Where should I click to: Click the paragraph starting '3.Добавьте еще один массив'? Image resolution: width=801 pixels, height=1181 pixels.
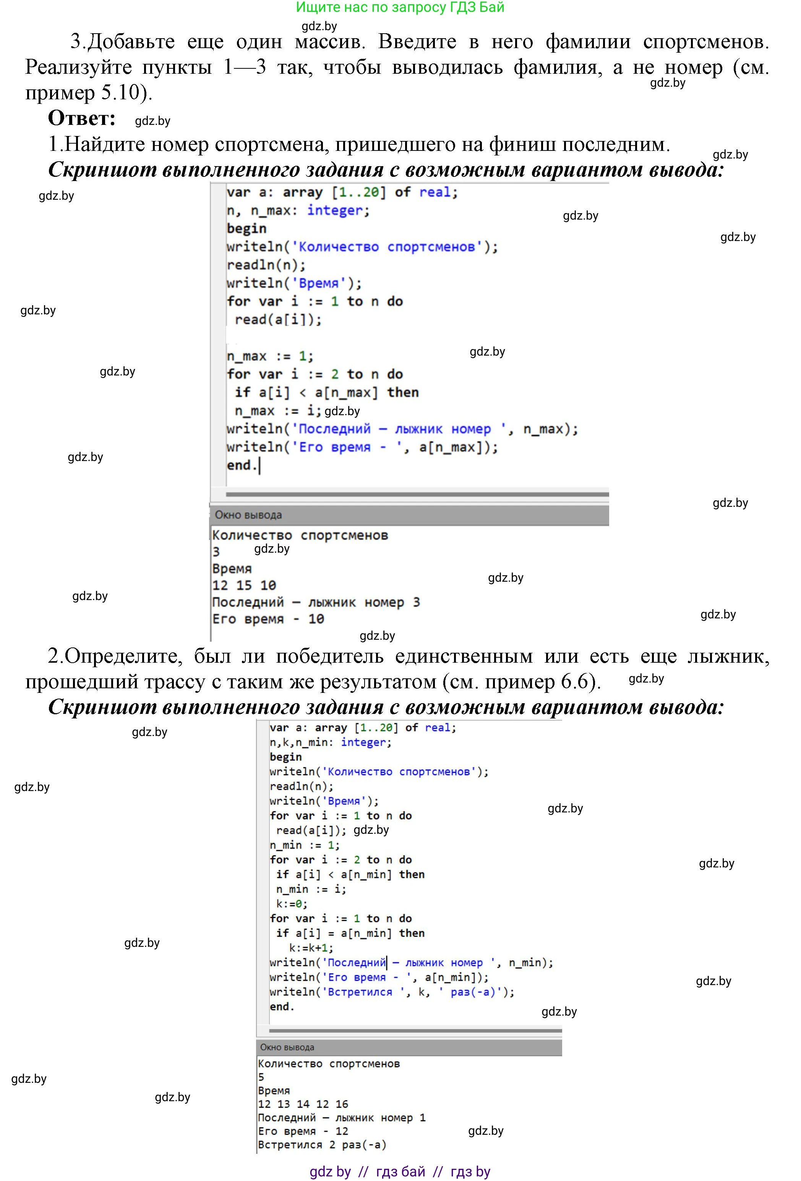397,66
